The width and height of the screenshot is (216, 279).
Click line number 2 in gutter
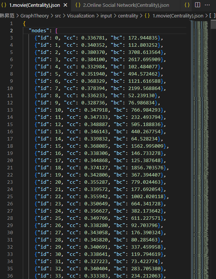[x=11, y=31]
